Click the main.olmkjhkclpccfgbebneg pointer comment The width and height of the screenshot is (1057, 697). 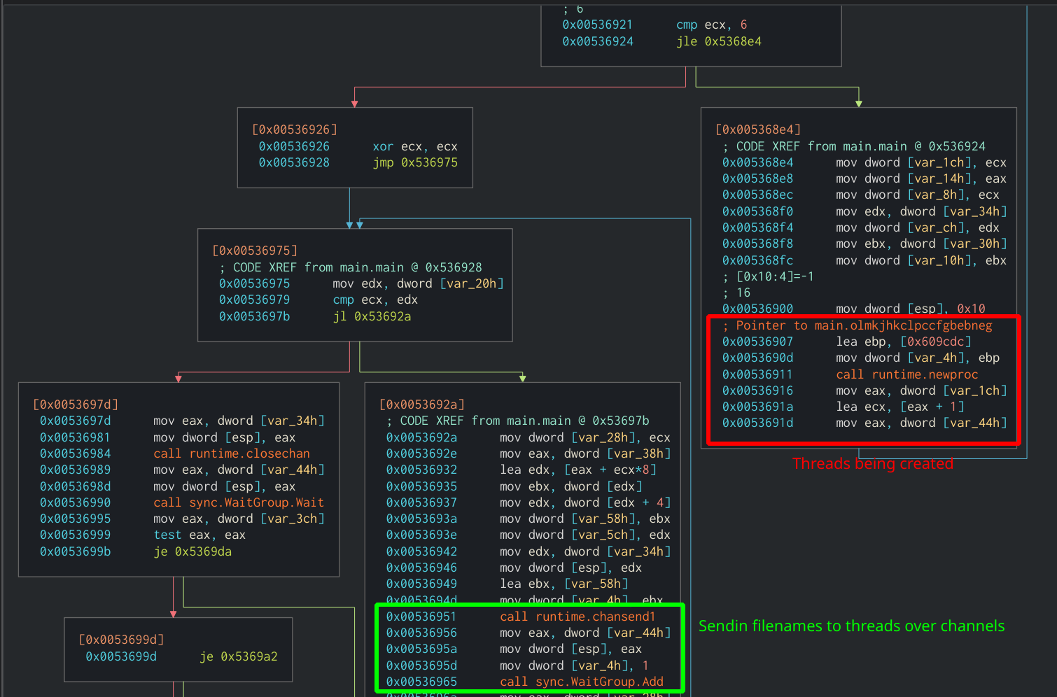click(x=858, y=325)
